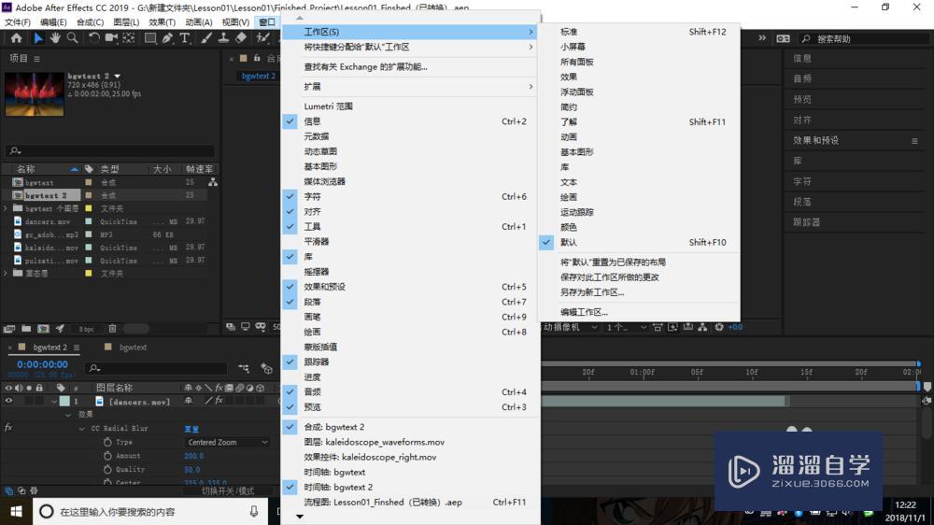
Task: Select the Pan Behind anchor point tool
Action: [129, 38]
